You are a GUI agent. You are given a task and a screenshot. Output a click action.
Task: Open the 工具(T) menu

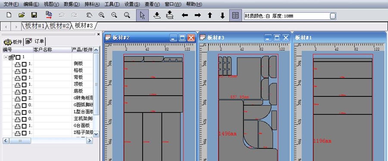click(112, 4)
